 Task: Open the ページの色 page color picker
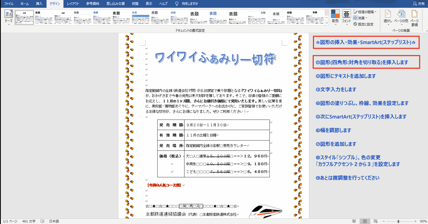[401, 17]
